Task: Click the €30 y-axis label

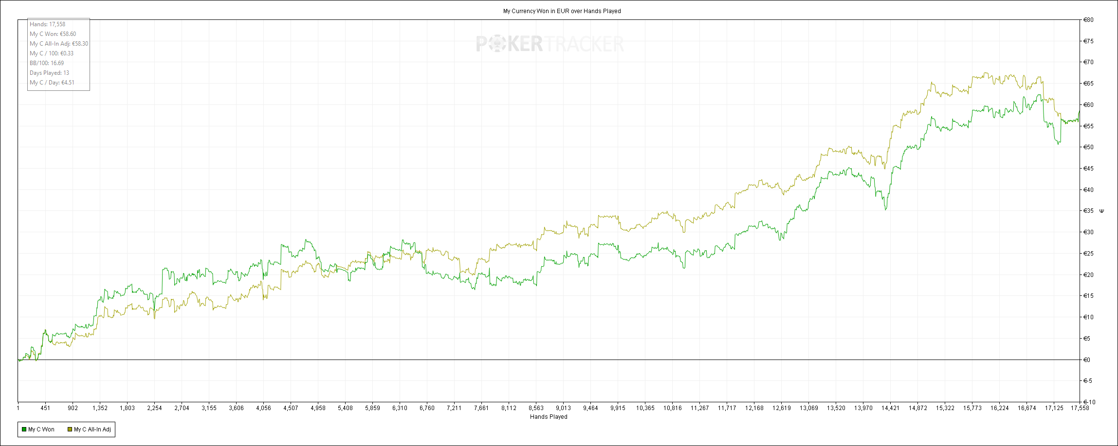Action: pos(1088,232)
